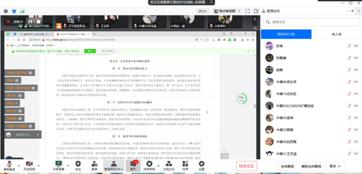Toggle camera for member 中康08李东泽
362x174 pixels.
tap(356, 82)
